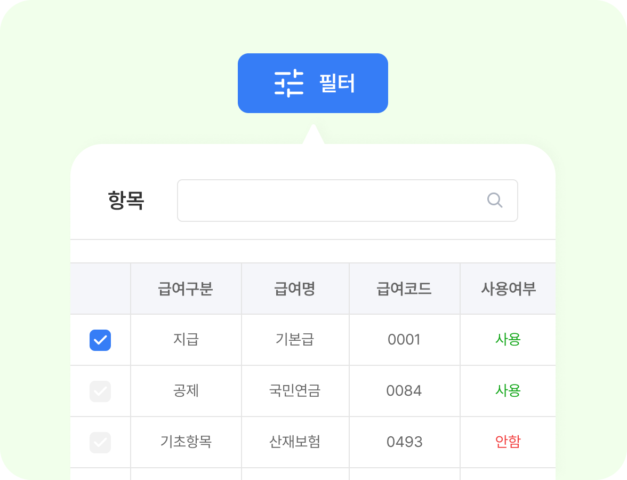Click the 급여명 column header

295,288
